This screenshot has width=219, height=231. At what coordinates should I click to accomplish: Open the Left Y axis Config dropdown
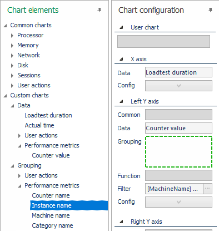[178, 202]
